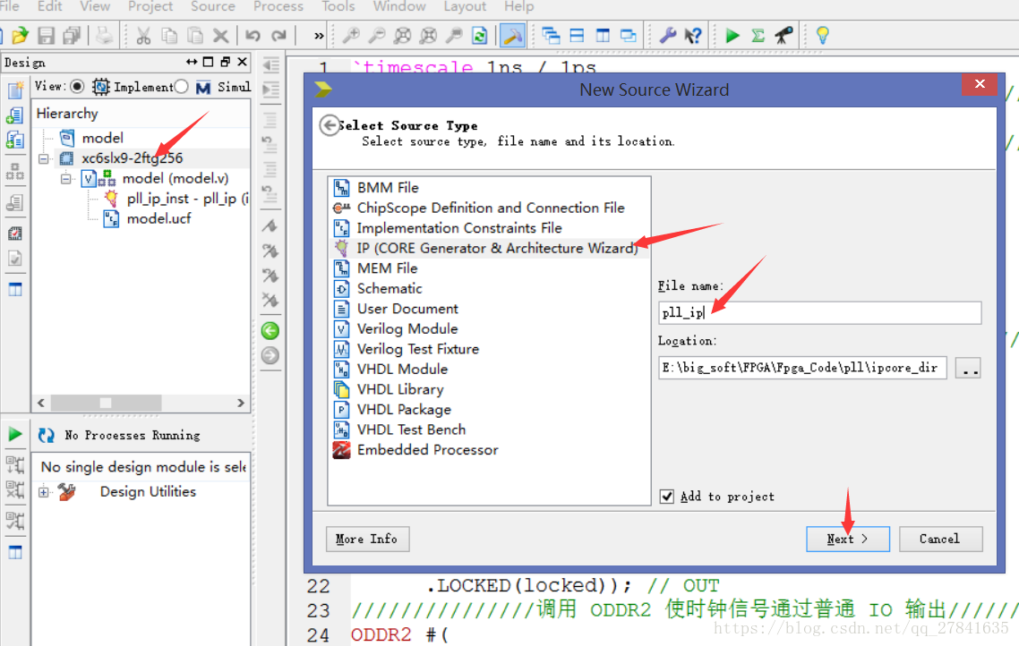Expand the Design Utilities process node
The image size is (1019, 646).
(x=44, y=492)
